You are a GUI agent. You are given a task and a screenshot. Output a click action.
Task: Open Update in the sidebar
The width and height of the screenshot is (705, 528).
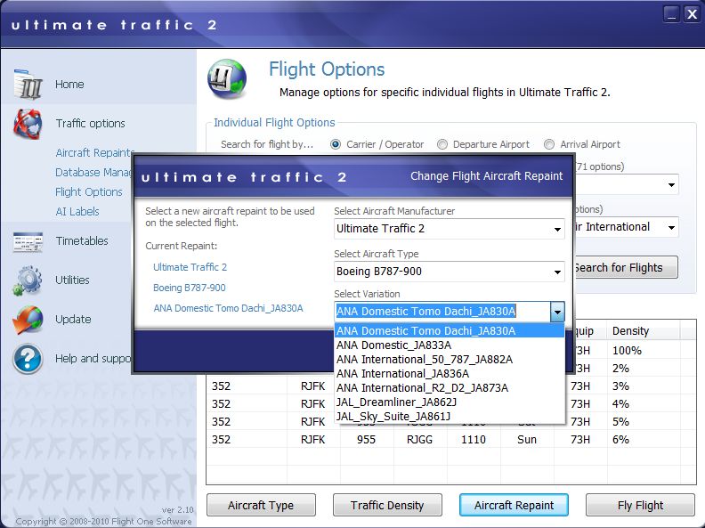[73, 320]
